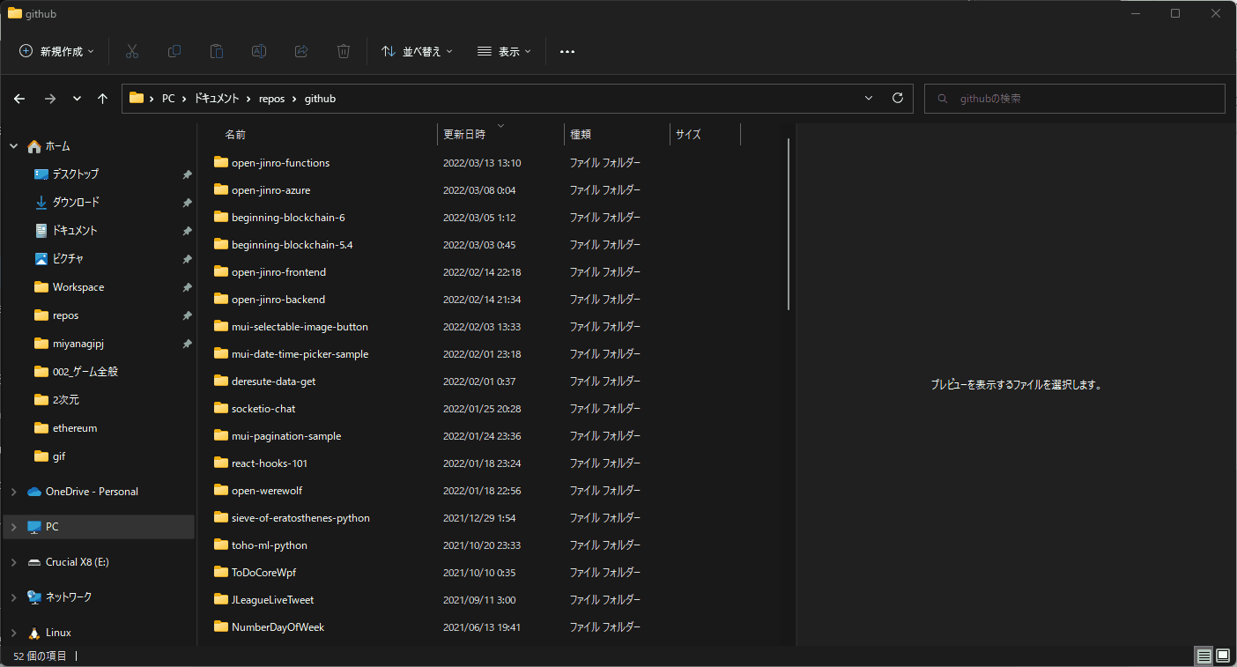The image size is (1237, 667).
Task: Select the beginning-blockchain-5.4 folder
Action: [292, 244]
